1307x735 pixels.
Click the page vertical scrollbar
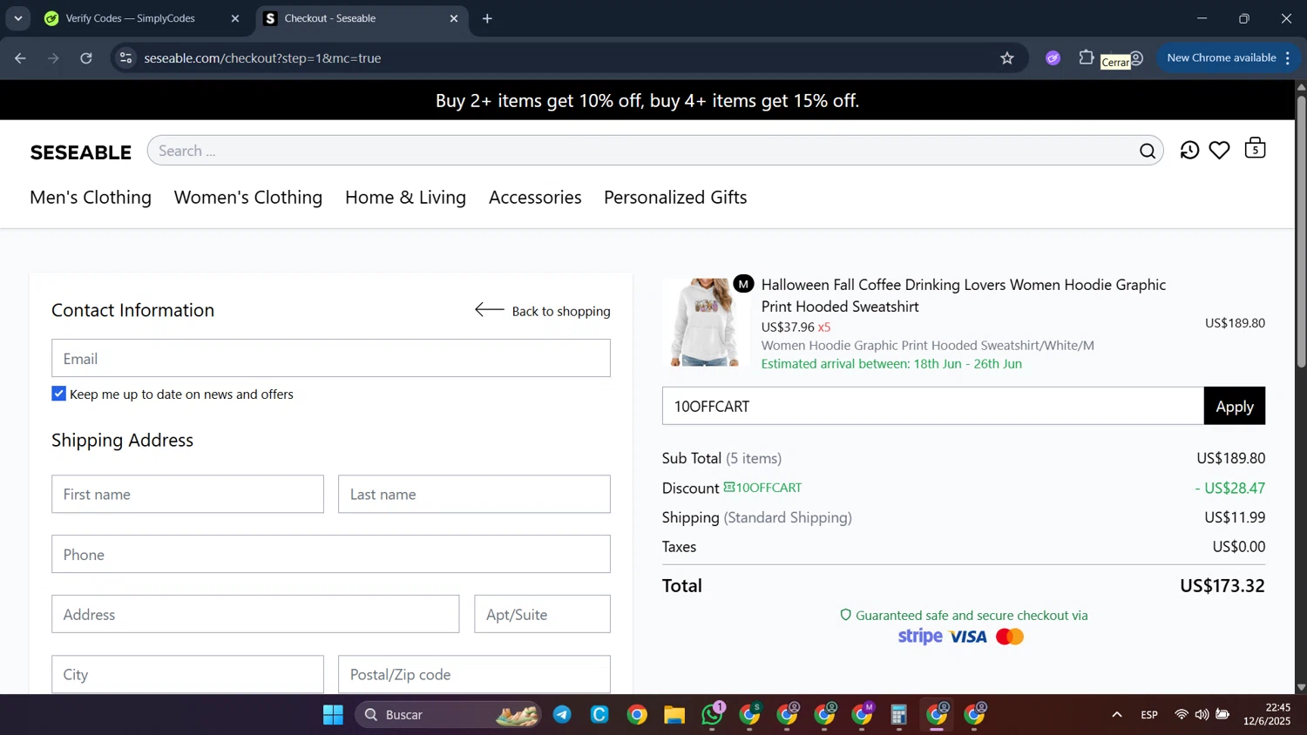tap(1301, 232)
